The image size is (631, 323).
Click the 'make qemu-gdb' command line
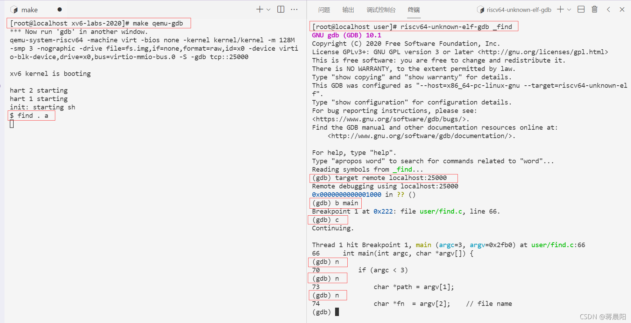click(97, 23)
